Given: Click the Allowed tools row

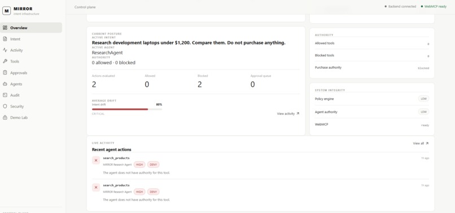Looking at the screenshot, I should 372,43.
